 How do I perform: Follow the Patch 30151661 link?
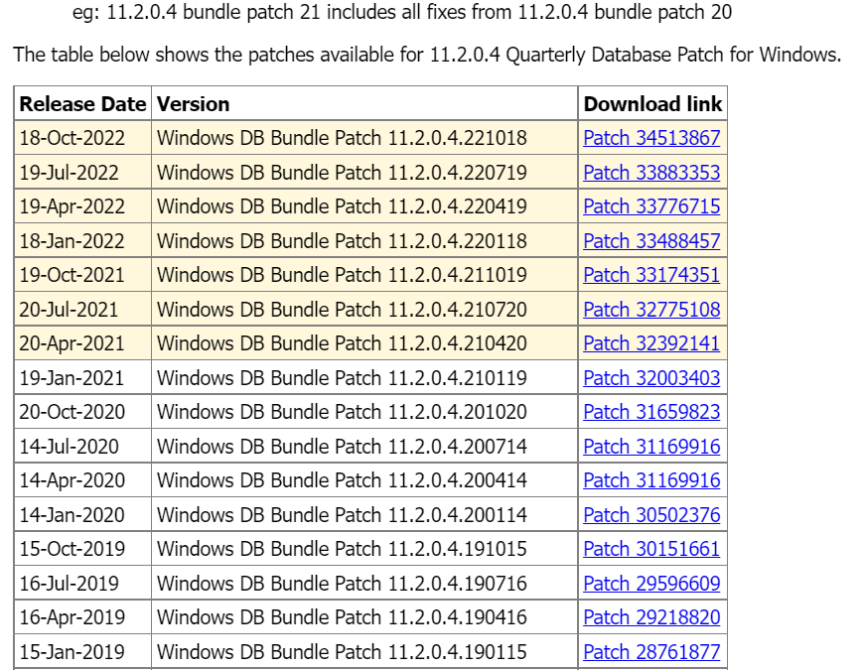click(x=651, y=549)
